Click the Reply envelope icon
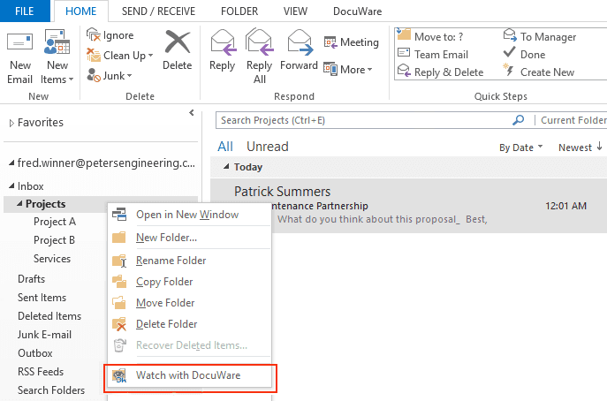Screen dimensions: 607x401 pos(223,42)
